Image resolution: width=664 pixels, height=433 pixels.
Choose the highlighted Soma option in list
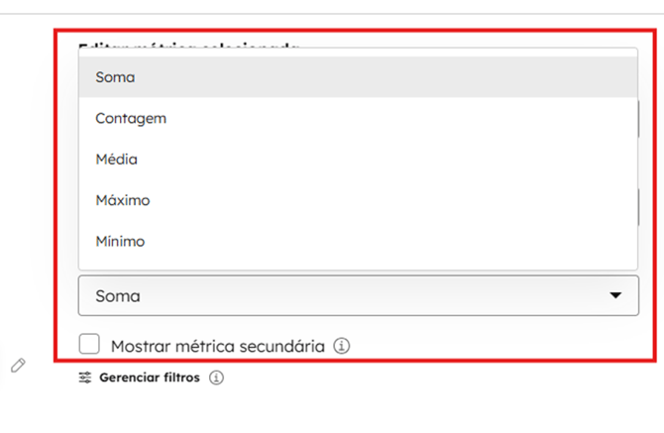tap(115, 77)
